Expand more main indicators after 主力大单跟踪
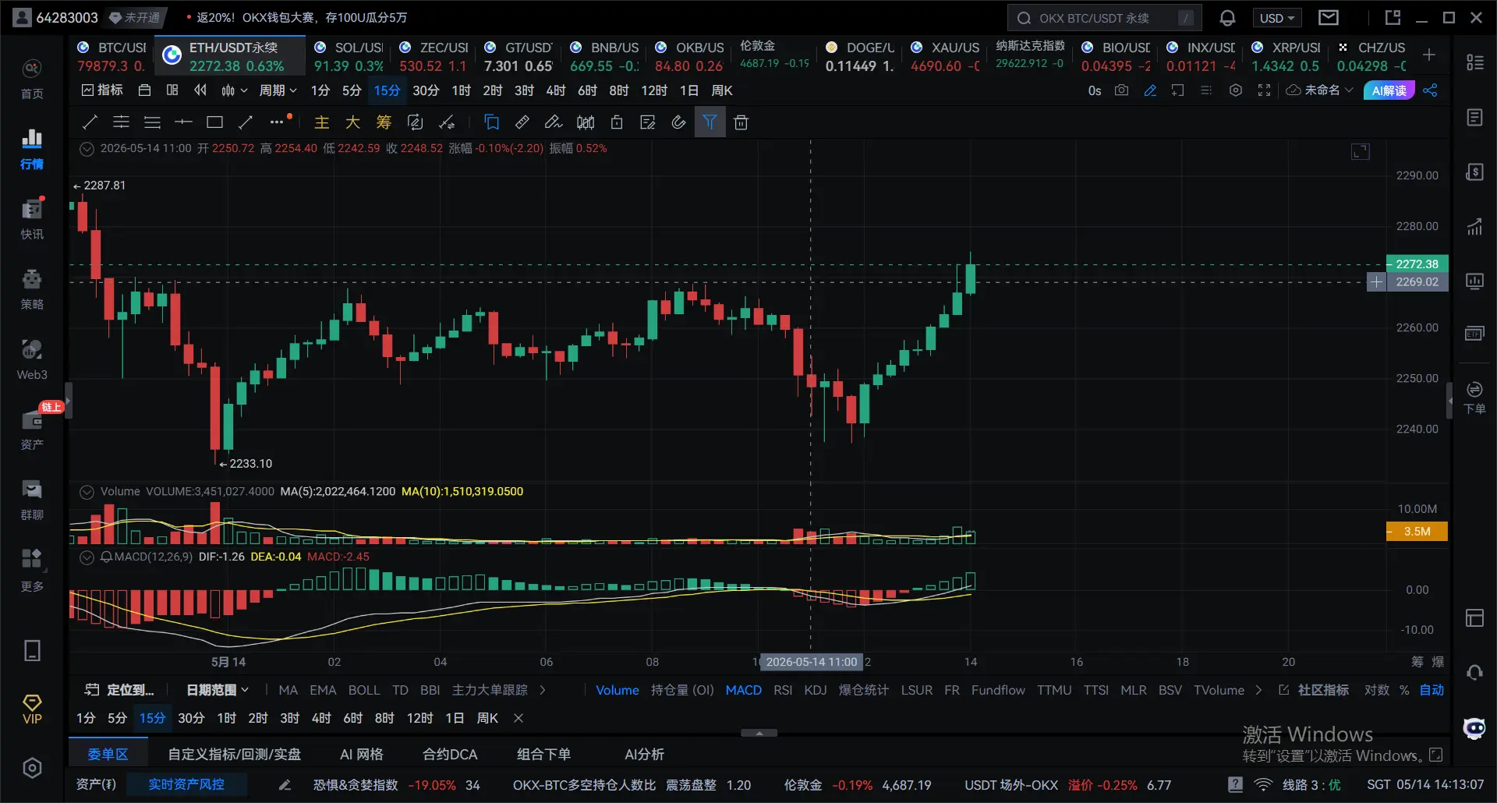The width and height of the screenshot is (1497, 803). [543, 690]
